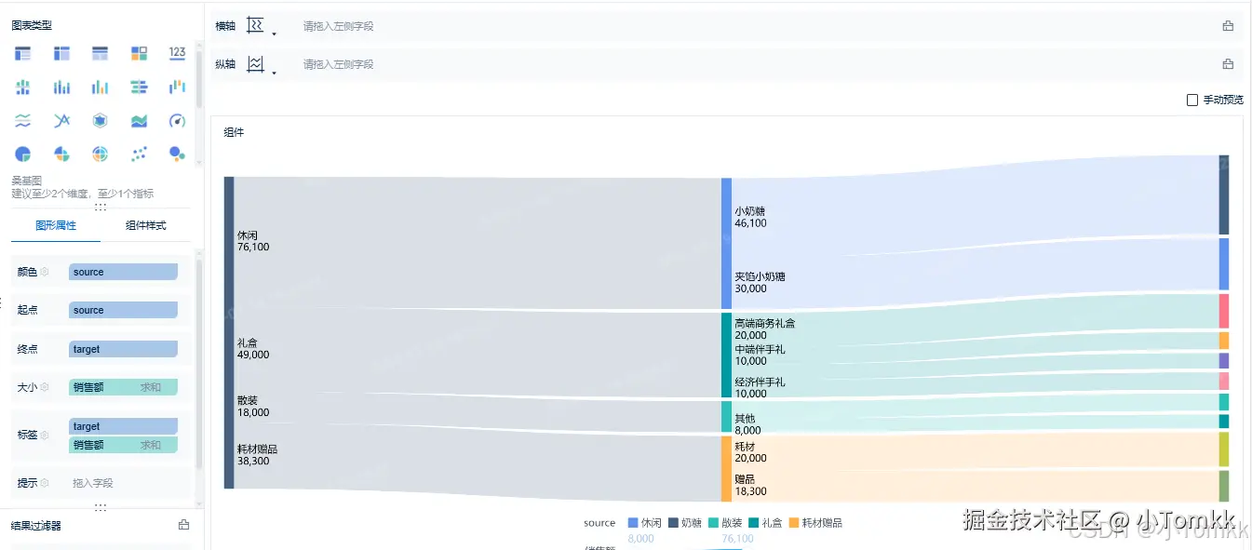Click the 休闲 blue legend color swatch
1252x550 pixels.
(x=633, y=523)
